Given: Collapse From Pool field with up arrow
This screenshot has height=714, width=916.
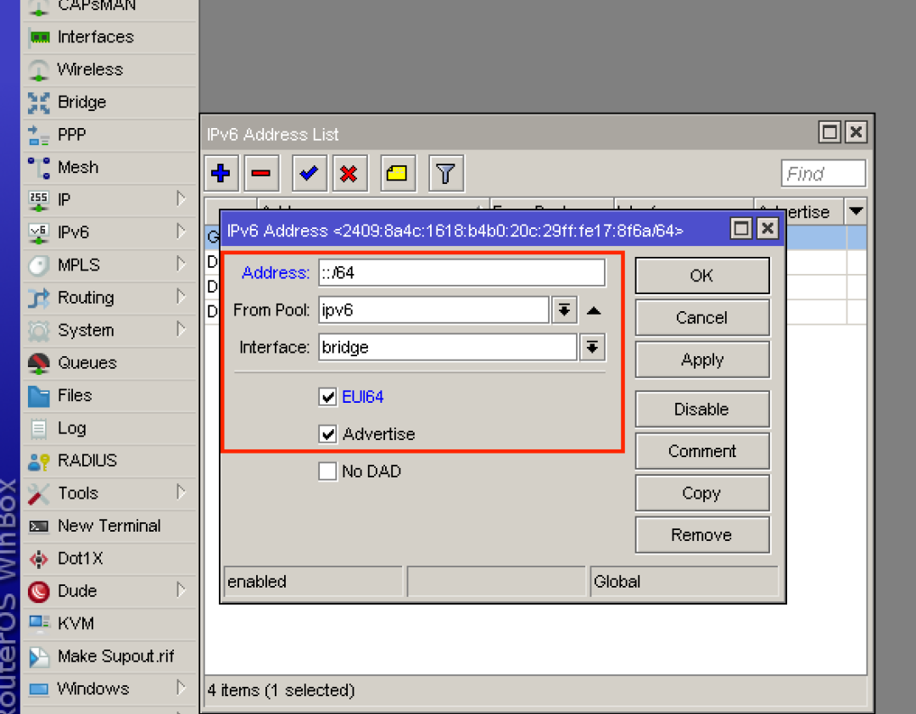Looking at the screenshot, I should [x=594, y=310].
